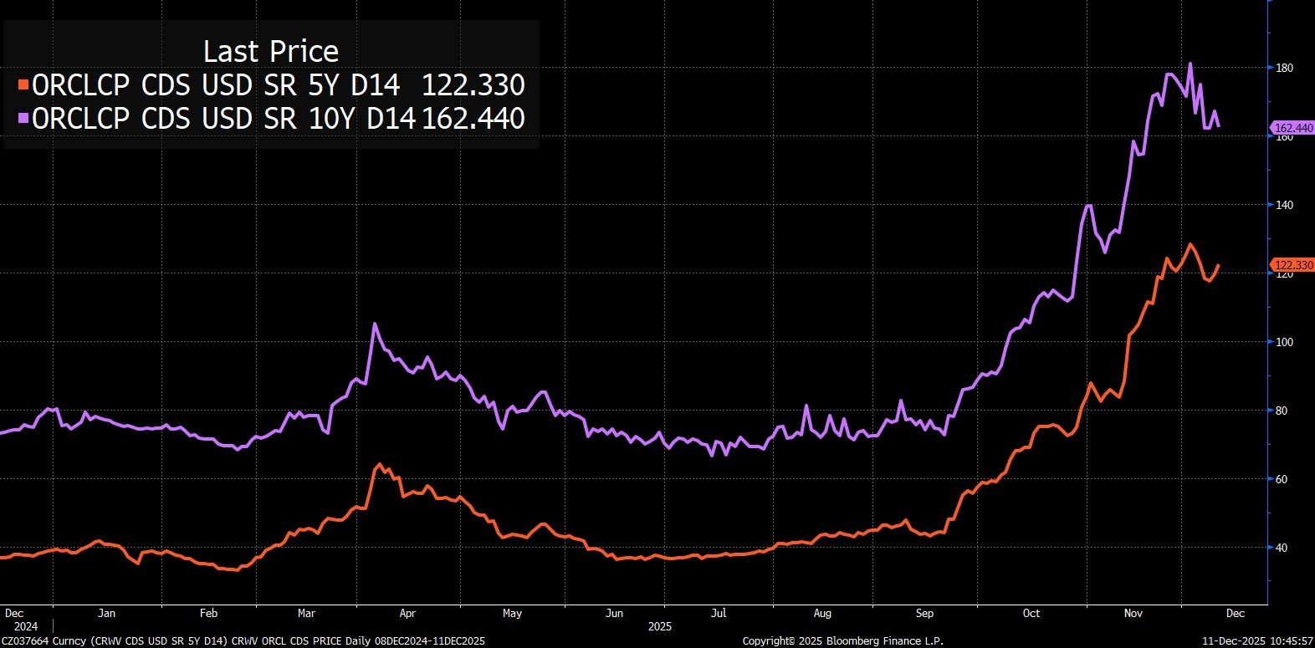Click the Jun x-axis label
Viewport: 1315px width, 648px height.
pos(614,613)
